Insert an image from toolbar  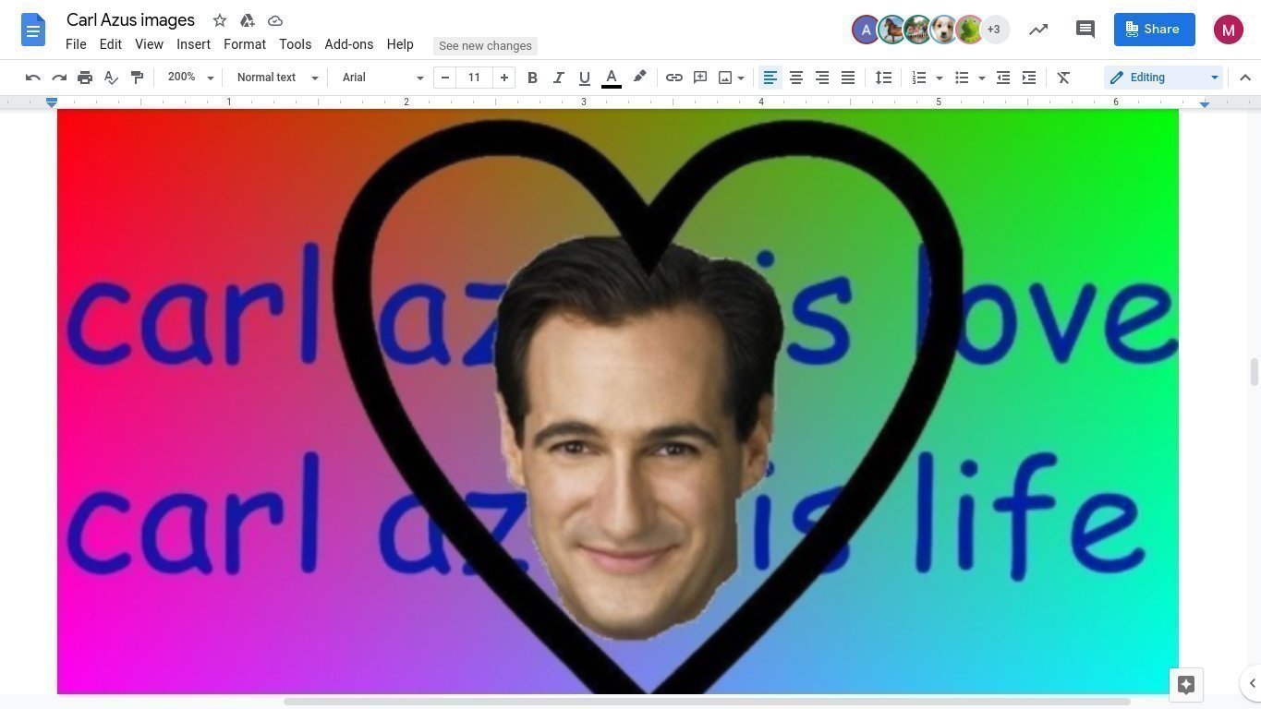click(x=725, y=78)
